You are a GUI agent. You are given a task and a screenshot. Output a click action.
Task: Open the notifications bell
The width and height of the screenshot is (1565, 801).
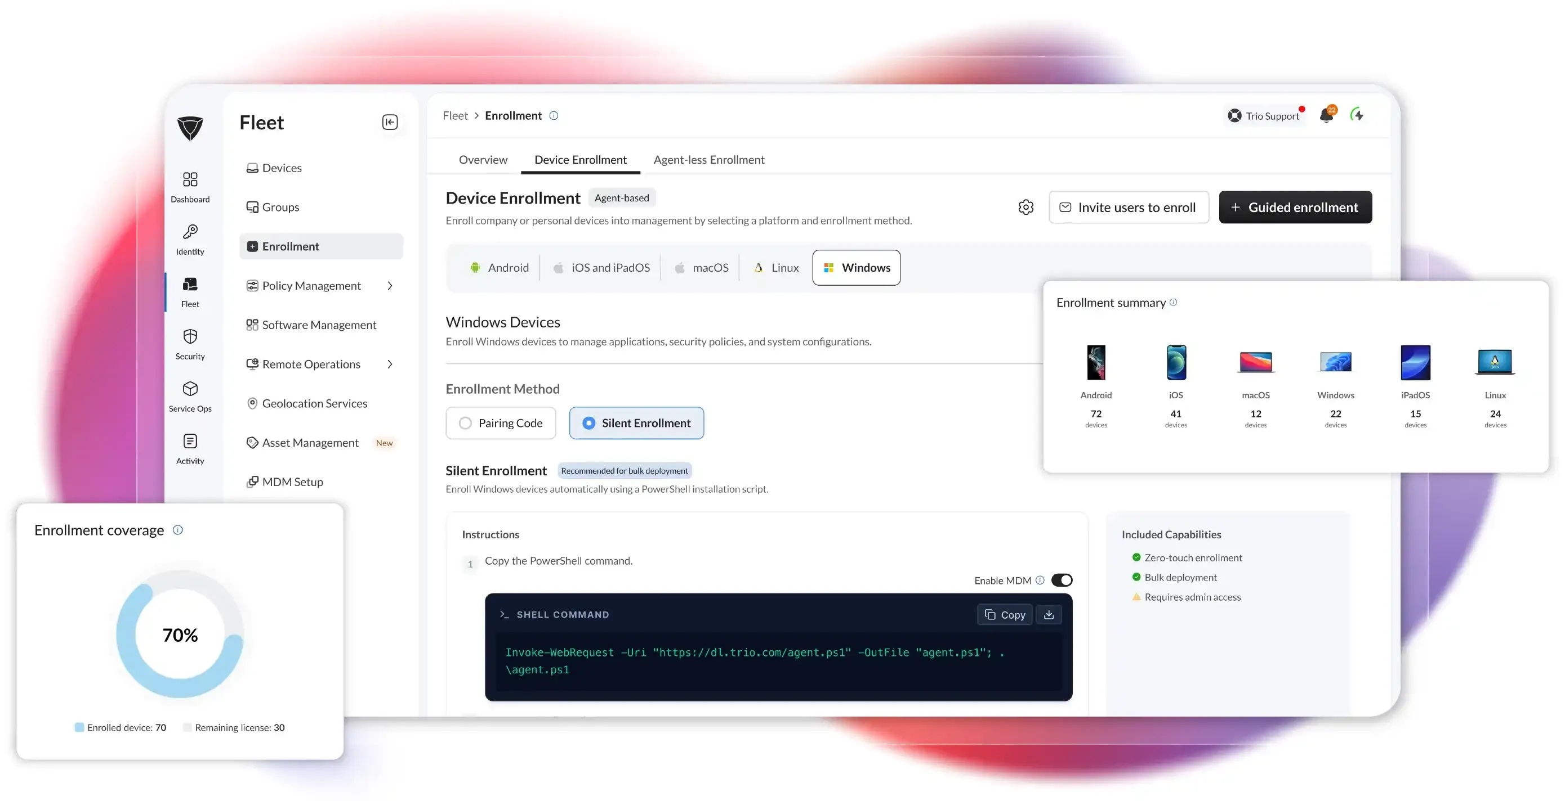coord(1327,115)
